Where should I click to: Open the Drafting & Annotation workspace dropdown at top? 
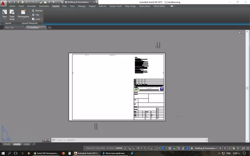(x=80, y=2)
